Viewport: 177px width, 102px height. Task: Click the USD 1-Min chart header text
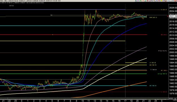tap(30, 1)
